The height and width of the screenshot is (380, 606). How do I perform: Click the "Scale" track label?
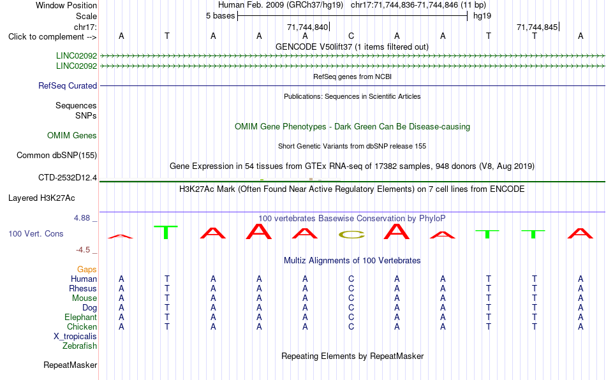[86, 16]
